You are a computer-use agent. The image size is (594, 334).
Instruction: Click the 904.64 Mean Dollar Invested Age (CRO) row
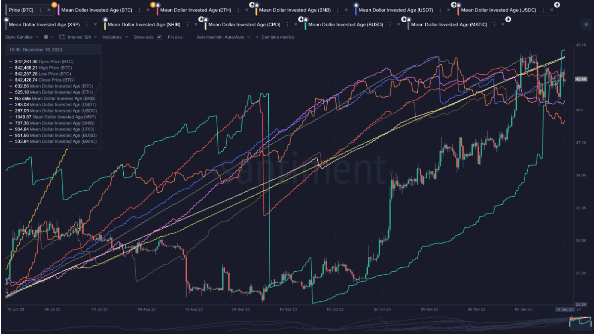51,129
